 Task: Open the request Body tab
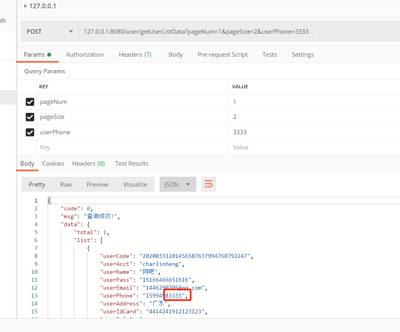(x=175, y=55)
